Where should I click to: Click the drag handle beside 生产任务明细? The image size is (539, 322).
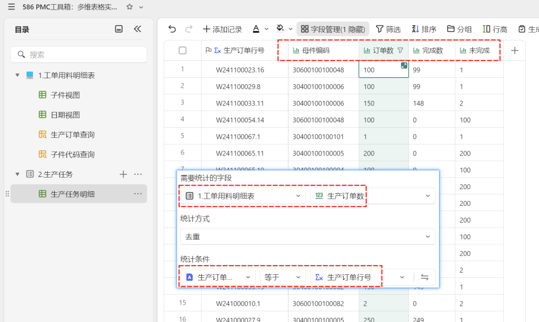(7, 194)
